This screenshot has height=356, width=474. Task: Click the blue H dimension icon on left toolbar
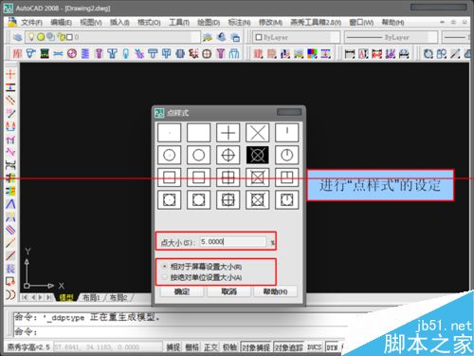tap(10, 87)
